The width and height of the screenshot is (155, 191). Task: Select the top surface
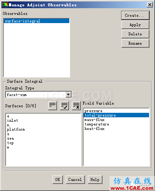(x=43, y=143)
